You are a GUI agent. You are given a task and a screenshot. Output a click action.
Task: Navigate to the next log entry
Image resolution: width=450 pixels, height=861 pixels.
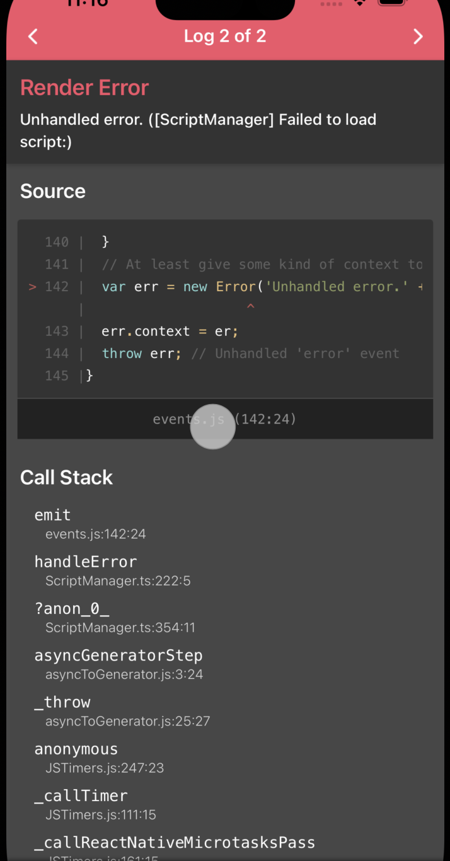(x=418, y=36)
